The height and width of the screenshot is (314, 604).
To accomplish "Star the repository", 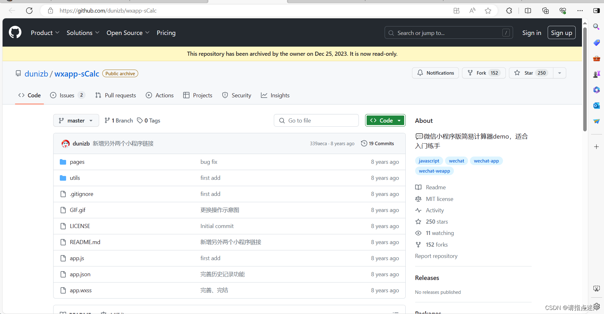I will 531,73.
